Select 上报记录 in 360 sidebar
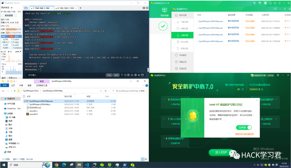291x168 pixels. pos(182,35)
